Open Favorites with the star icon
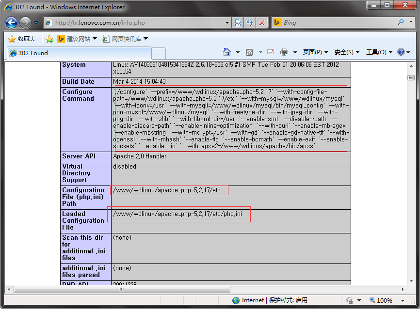This screenshot has height=309, width=420. [22, 39]
